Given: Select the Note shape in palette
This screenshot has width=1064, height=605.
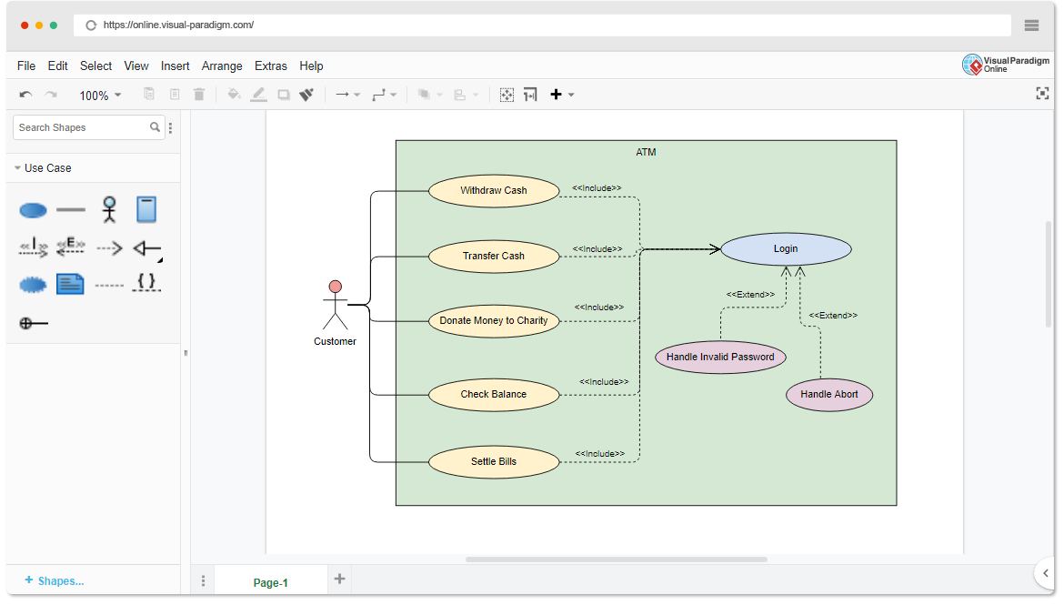Looking at the screenshot, I should (x=70, y=285).
